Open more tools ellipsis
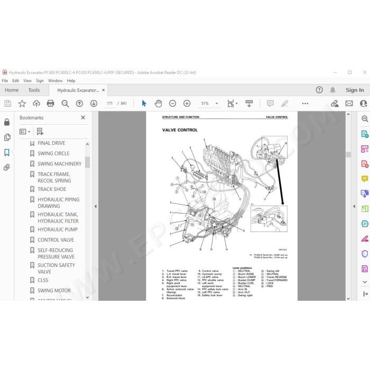This screenshot has height=370, width=370. (x=305, y=104)
